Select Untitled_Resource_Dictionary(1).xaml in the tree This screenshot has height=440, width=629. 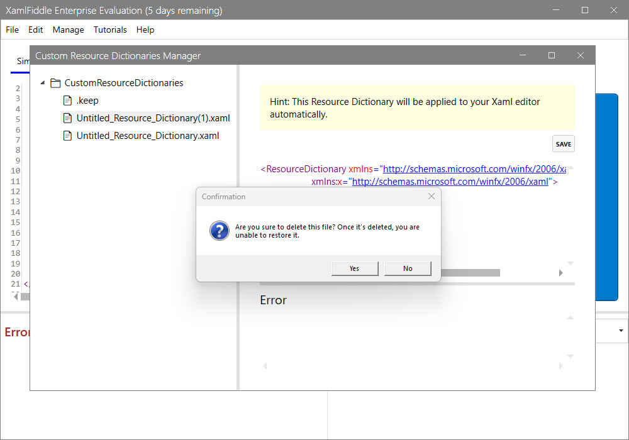[x=153, y=118]
